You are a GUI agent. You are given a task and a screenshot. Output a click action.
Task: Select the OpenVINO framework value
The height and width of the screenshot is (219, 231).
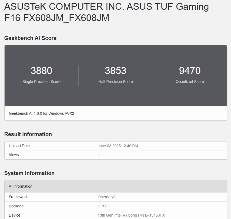pos(107,197)
